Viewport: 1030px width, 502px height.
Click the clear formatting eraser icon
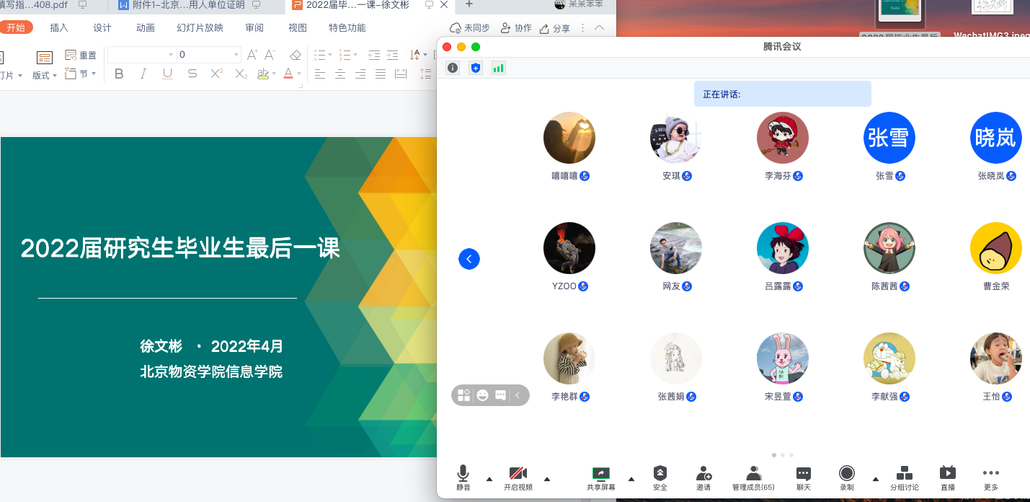[295, 55]
